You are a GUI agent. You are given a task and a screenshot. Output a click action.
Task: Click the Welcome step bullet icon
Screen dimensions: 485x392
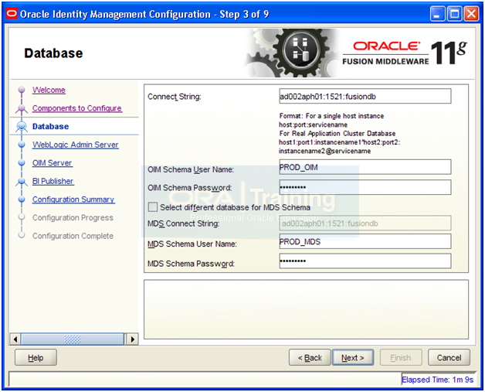pos(22,90)
